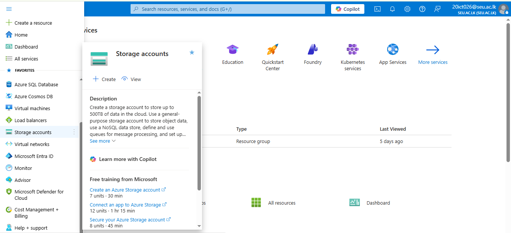Select Home in the sidebar menu
The image size is (511, 233).
(x=21, y=35)
